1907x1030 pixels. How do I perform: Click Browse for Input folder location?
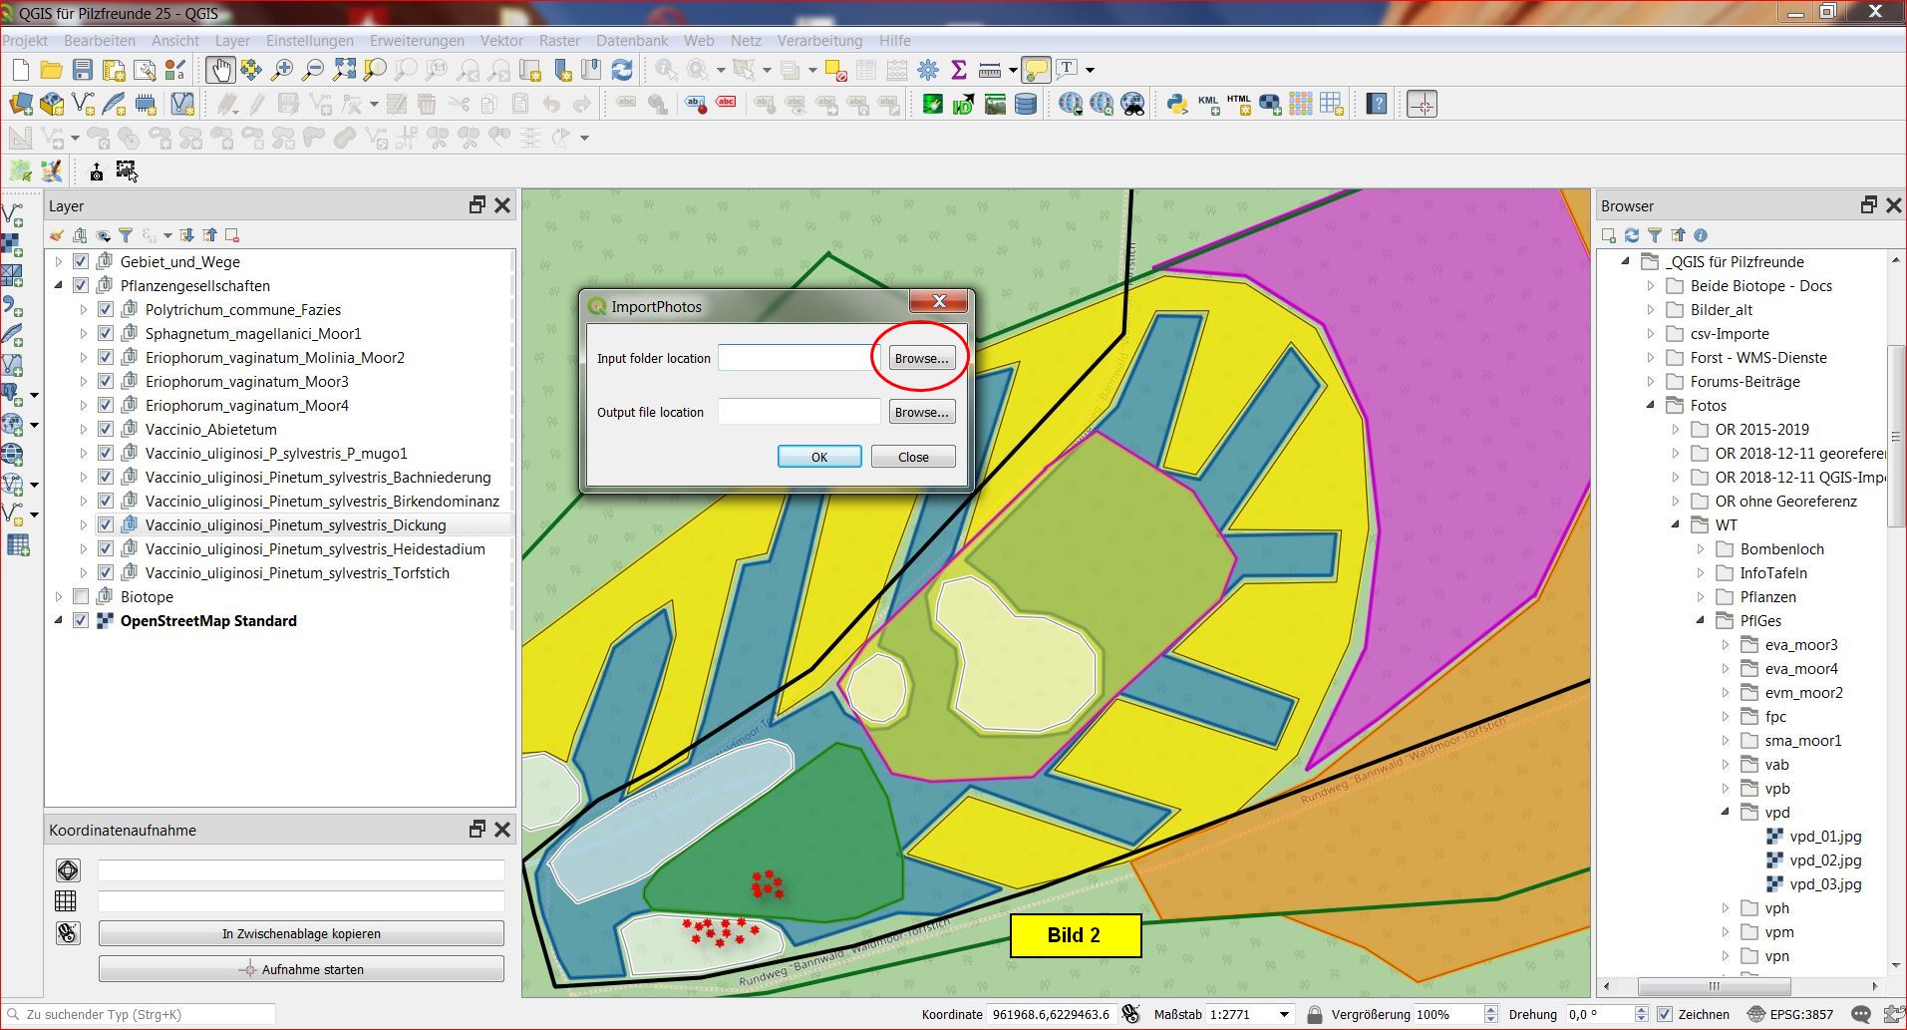tap(921, 359)
